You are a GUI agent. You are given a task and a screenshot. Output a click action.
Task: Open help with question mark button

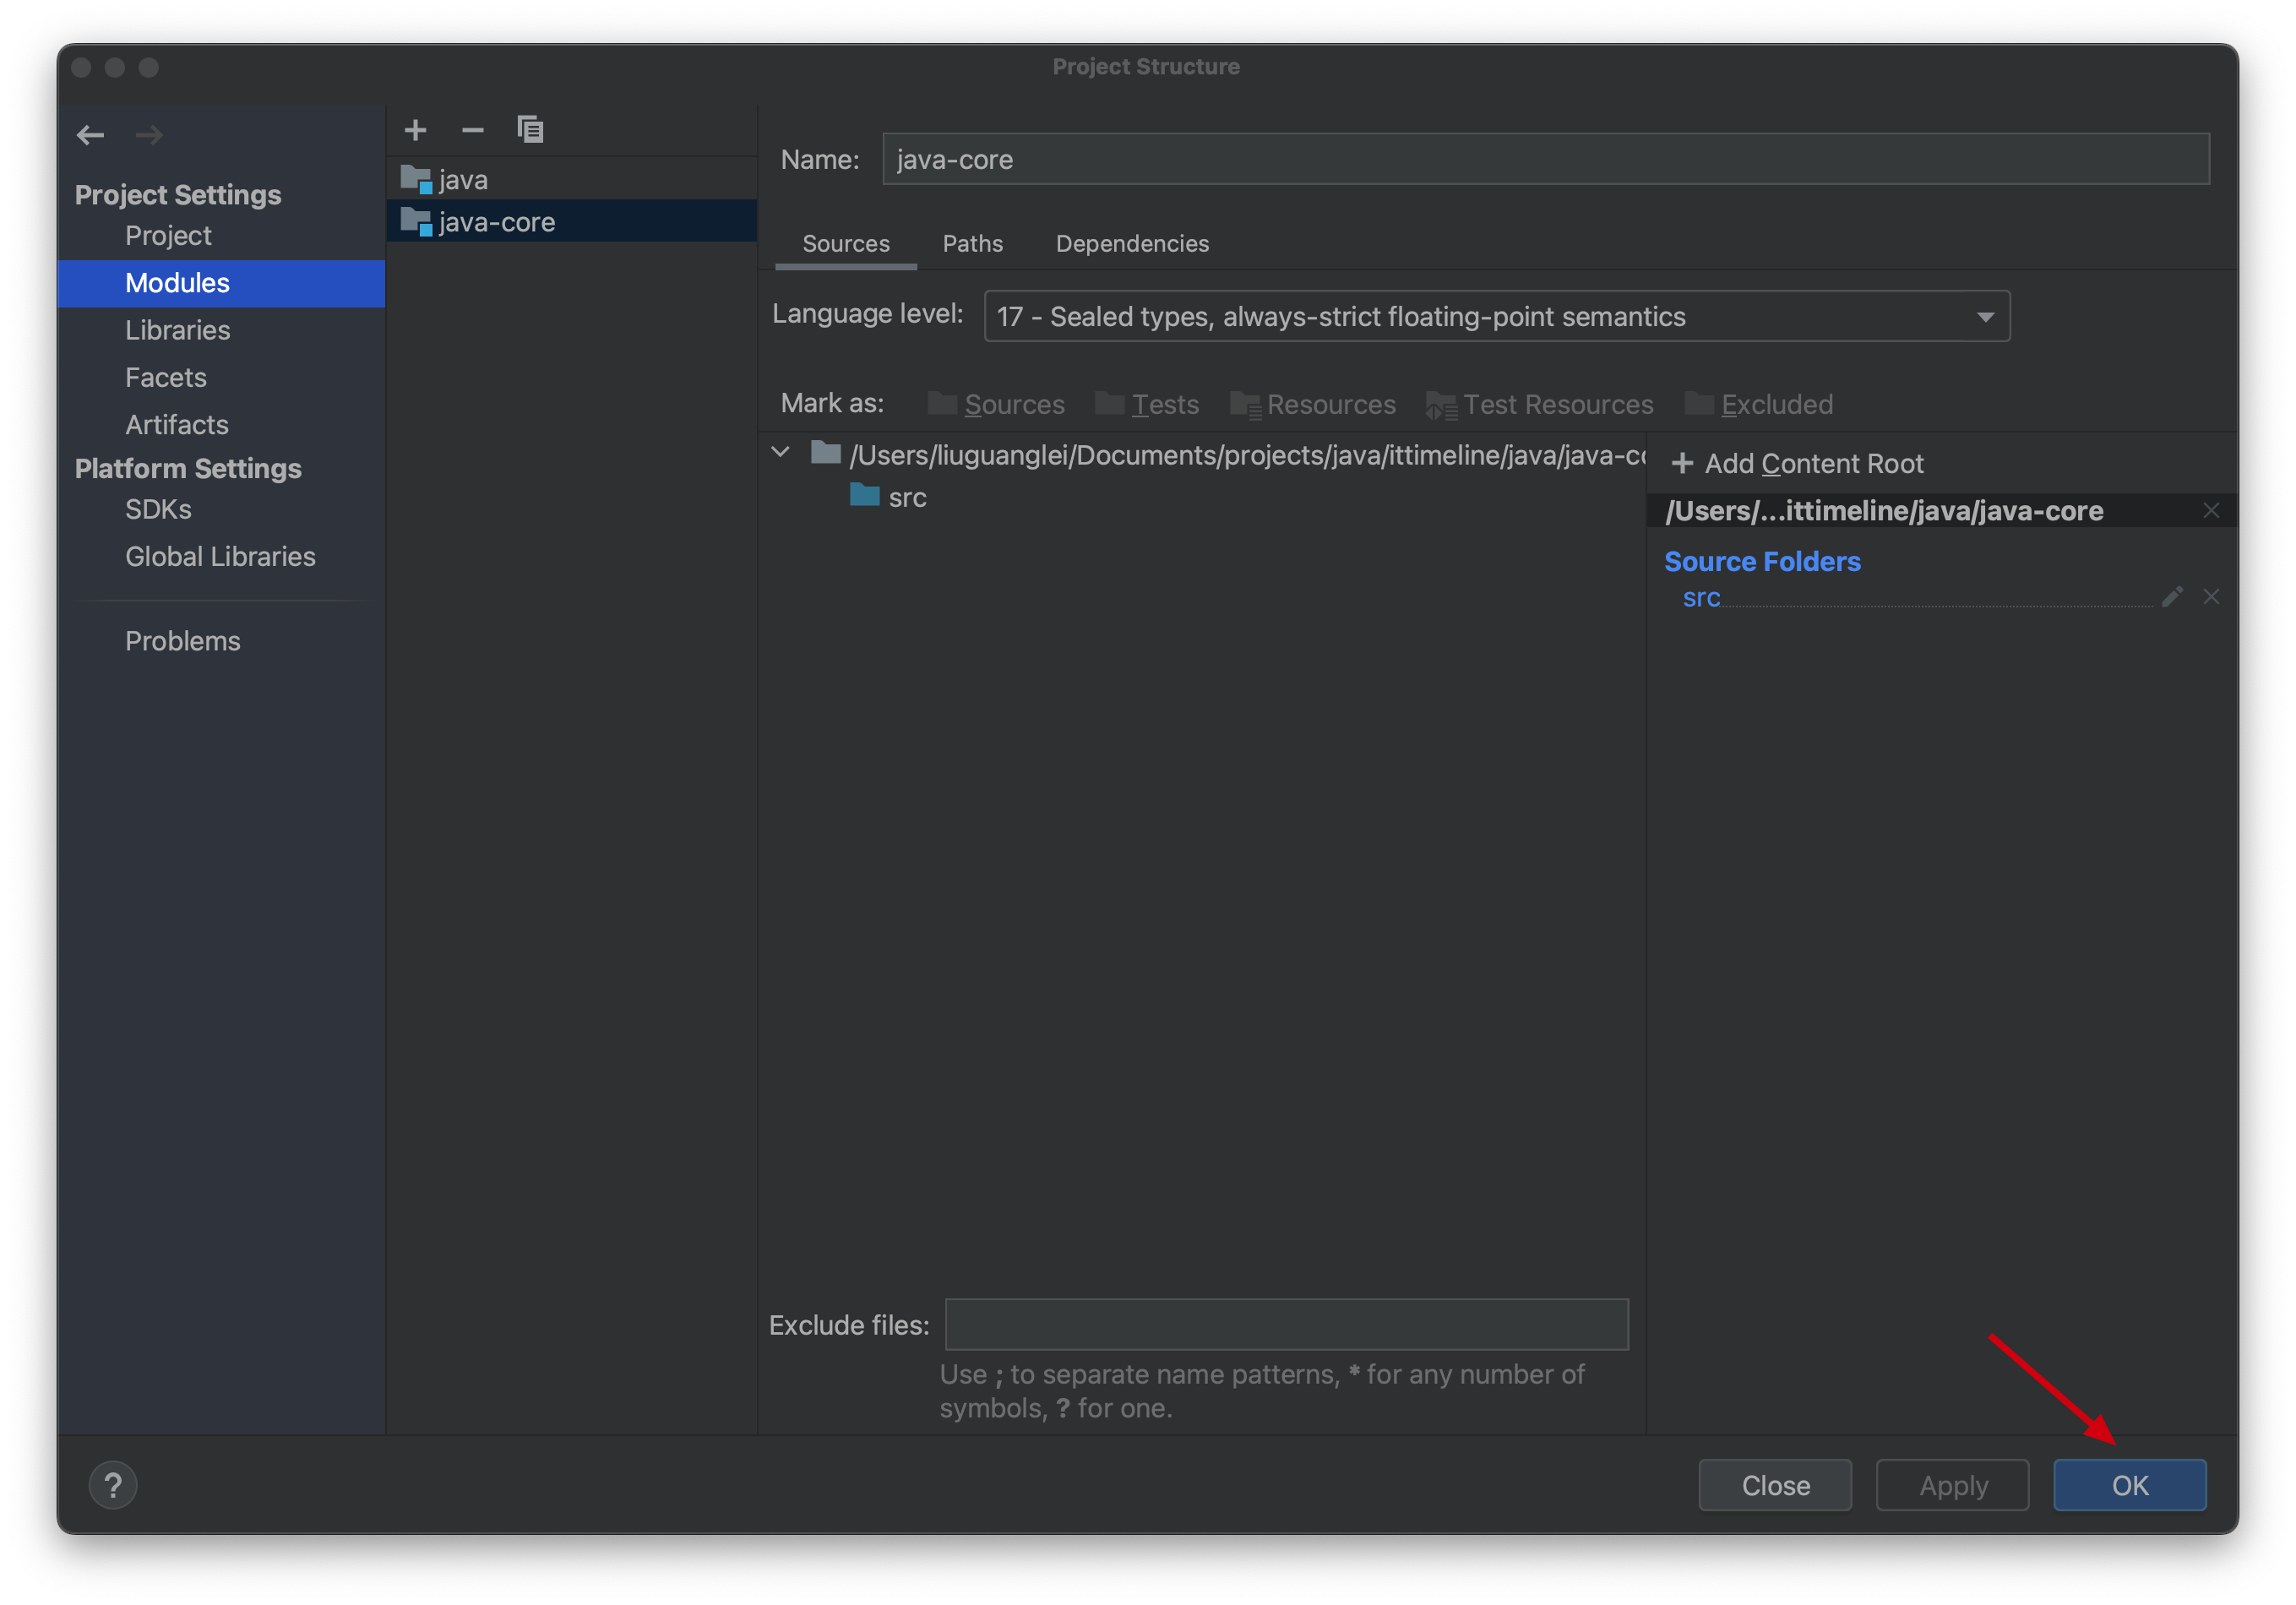(x=113, y=1485)
